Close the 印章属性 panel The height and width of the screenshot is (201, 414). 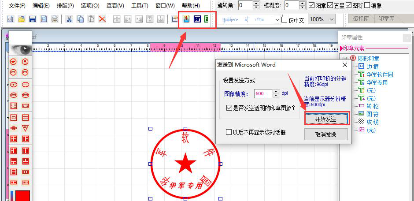coord(407,38)
